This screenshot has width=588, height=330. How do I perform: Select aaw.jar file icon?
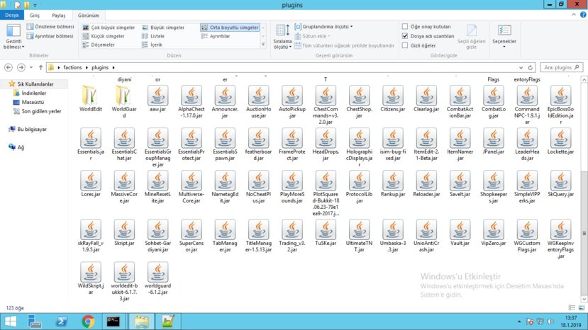point(157,95)
